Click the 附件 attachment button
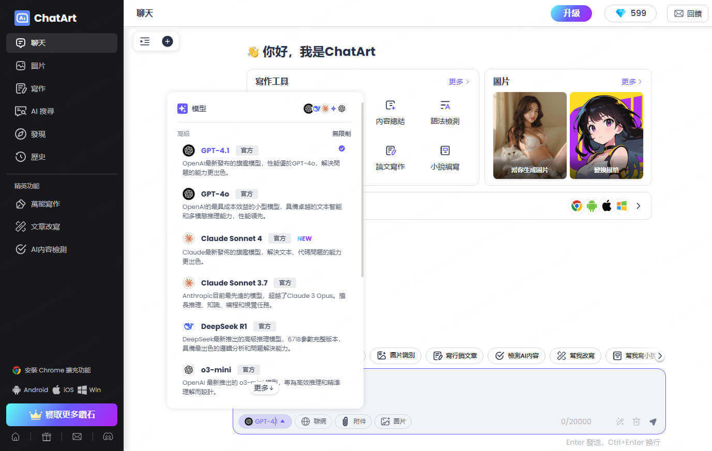This screenshot has height=451, width=712. click(x=353, y=422)
